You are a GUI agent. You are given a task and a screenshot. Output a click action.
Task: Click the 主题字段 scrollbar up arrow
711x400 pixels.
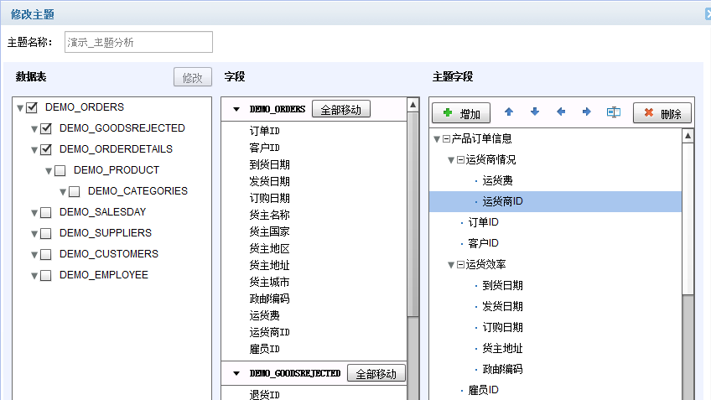688,136
